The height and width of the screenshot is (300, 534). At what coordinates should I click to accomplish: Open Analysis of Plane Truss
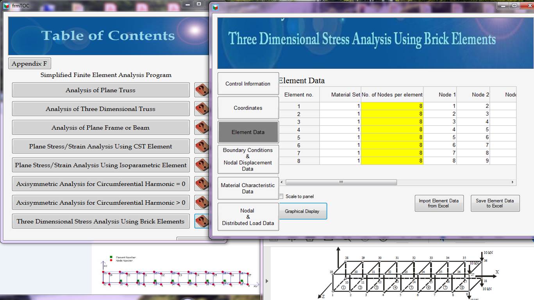pos(101,90)
